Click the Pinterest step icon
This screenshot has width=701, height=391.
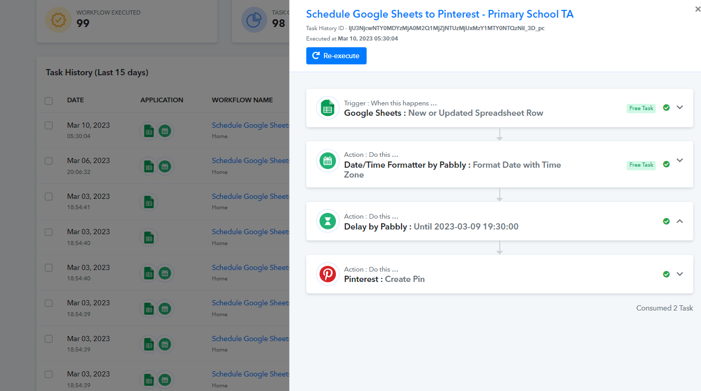(328, 274)
